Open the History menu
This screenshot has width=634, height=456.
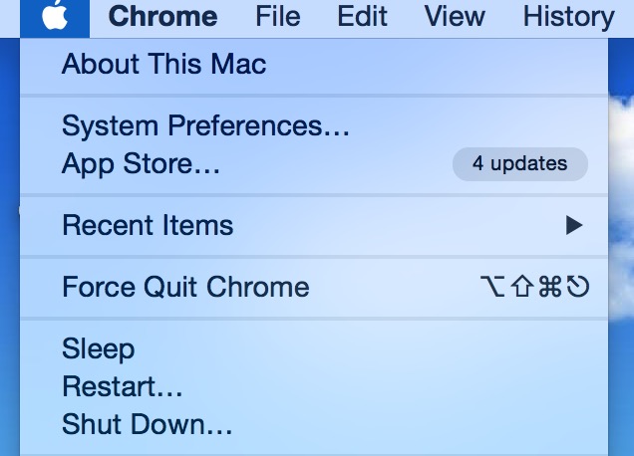pyautogui.click(x=568, y=17)
